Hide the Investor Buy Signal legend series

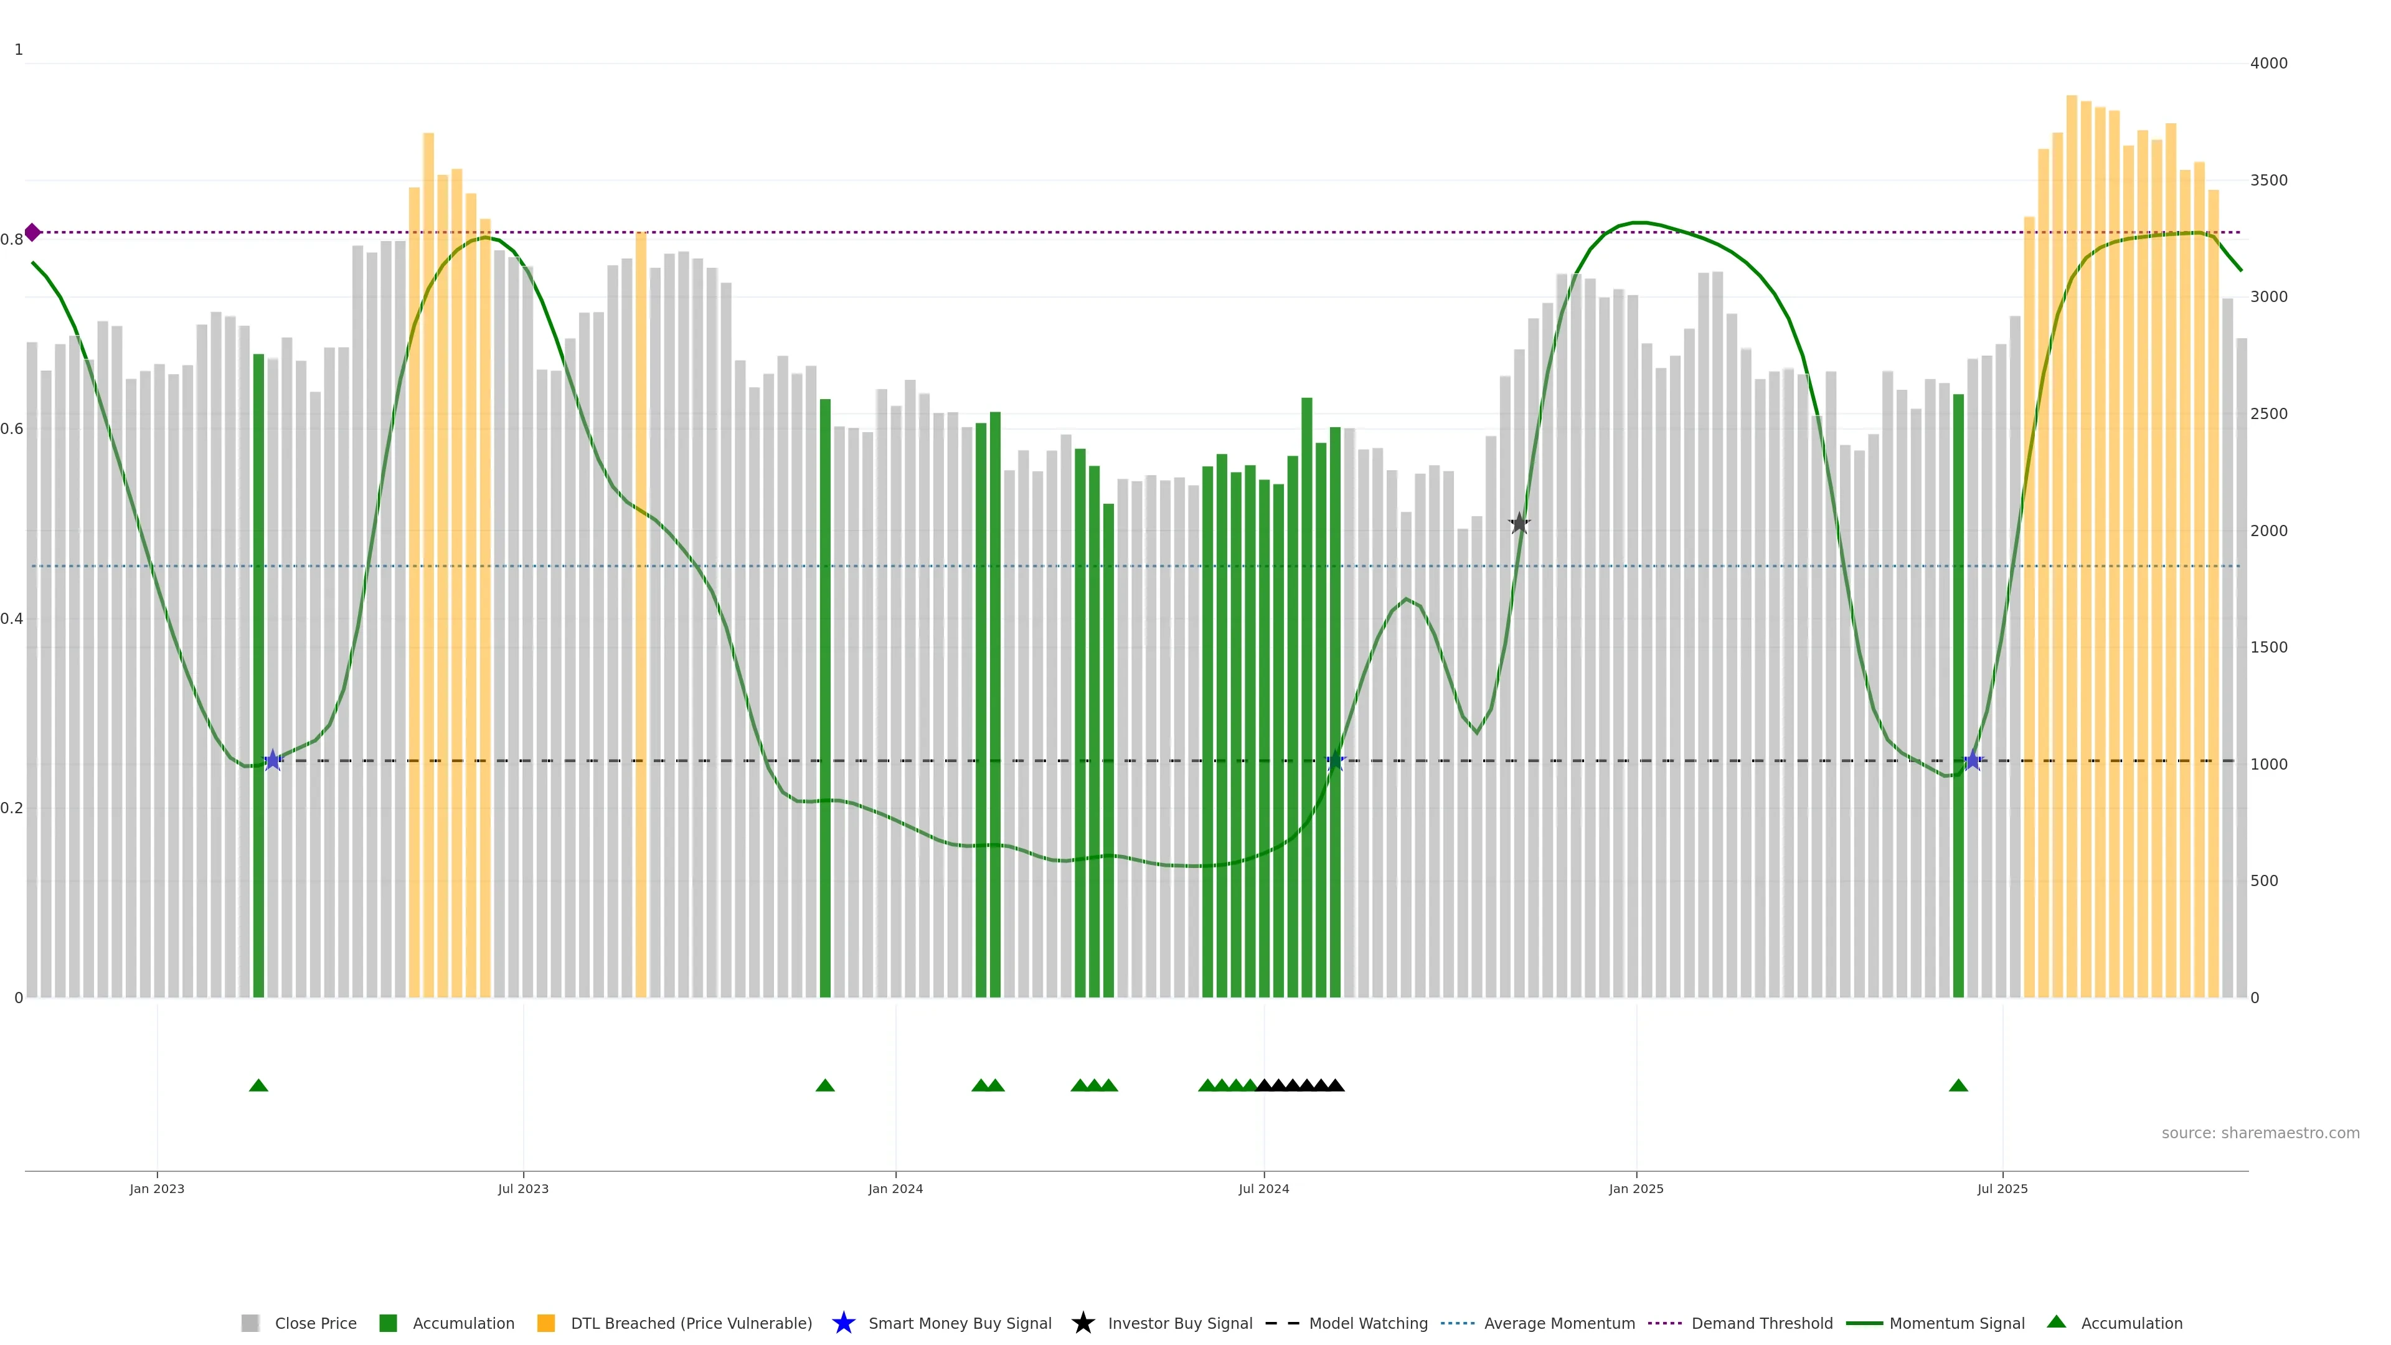[1180, 1324]
